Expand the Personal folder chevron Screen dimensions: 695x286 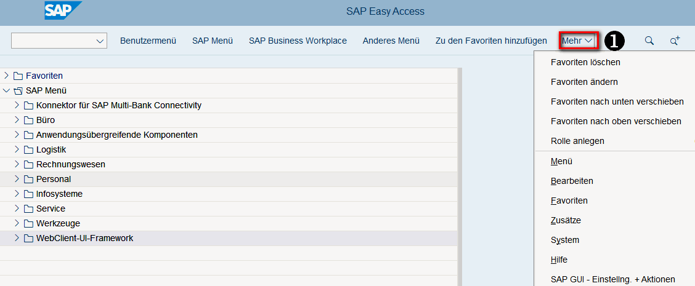point(17,179)
